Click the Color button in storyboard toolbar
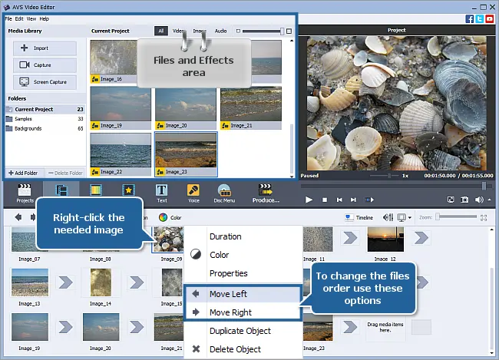Screen dimensions: 499x360 pos(170,217)
